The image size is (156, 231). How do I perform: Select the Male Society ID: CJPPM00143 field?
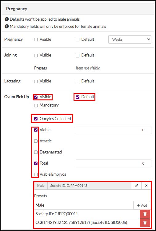point(89,186)
